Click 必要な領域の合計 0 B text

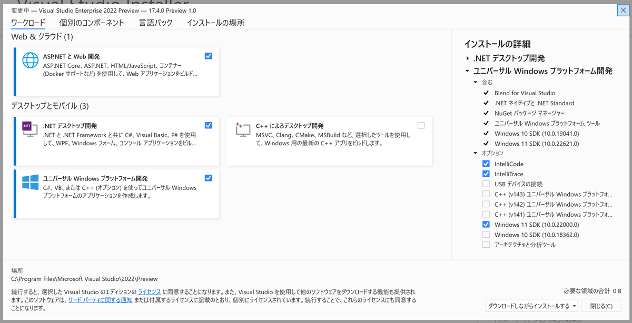pos(592,291)
